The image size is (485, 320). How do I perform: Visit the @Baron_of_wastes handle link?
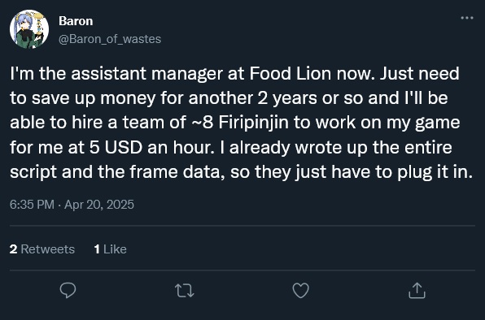click(x=110, y=39)
